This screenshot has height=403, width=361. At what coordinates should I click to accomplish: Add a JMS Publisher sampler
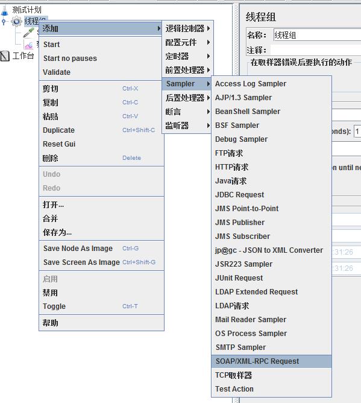click(x=271, y=223)
